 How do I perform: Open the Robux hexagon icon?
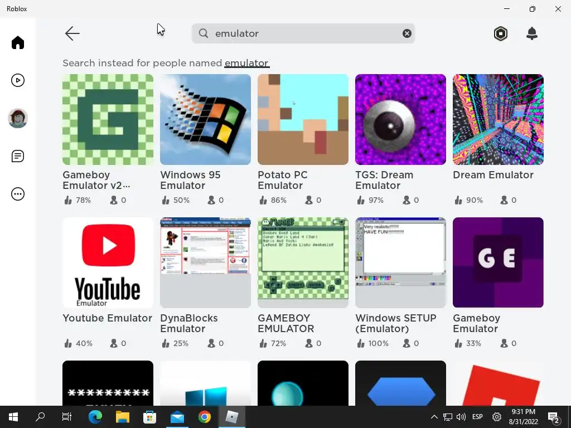click(501, 33)
